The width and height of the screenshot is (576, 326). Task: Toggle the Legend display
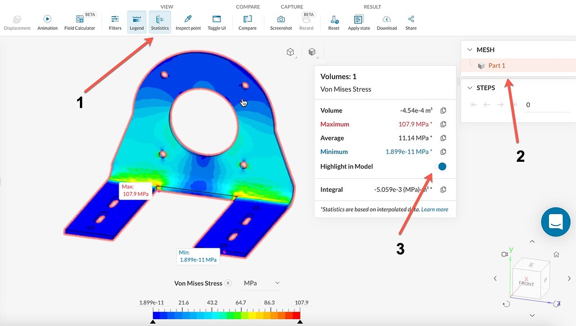click(137, 22)
